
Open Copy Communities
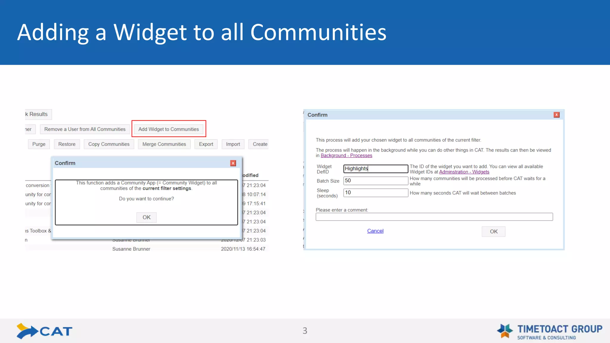(109, 144)
